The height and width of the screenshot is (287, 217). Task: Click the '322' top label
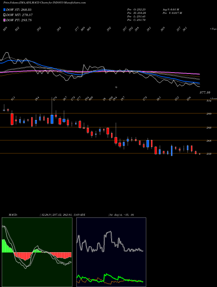18,29
